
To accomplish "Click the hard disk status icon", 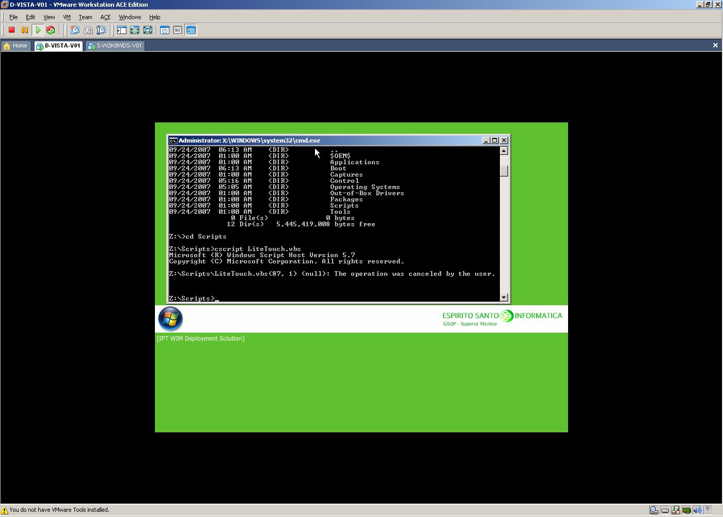I will click(x=665, y=510).
